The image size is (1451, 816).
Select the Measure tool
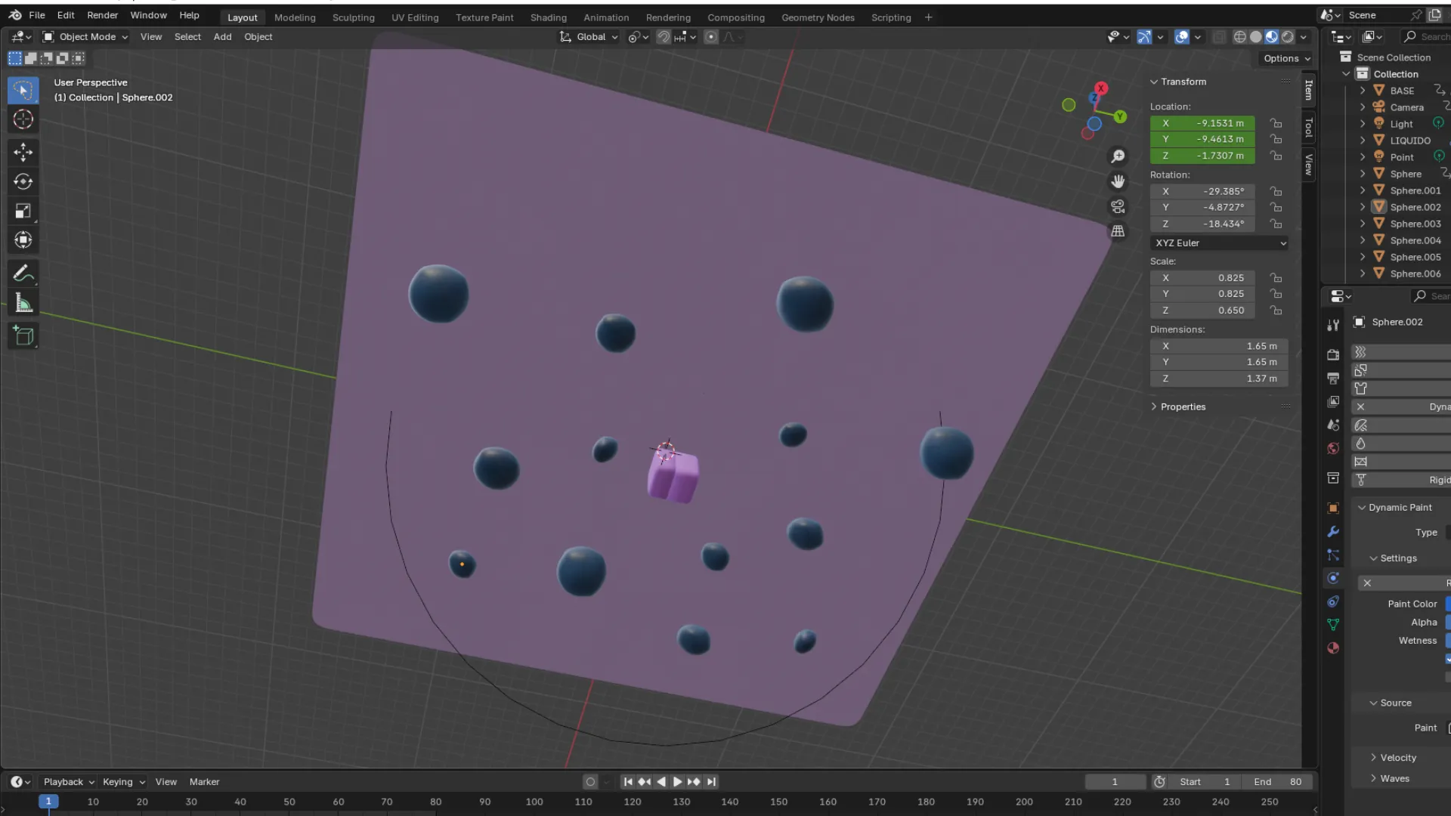(x=23, y=304)
